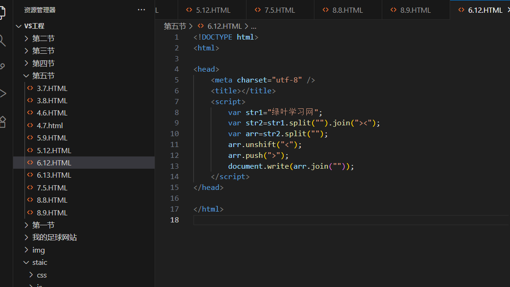Expand the 我的足球网站 folder
This screenshot has height=287, width=510.
(x=26, y=237)
